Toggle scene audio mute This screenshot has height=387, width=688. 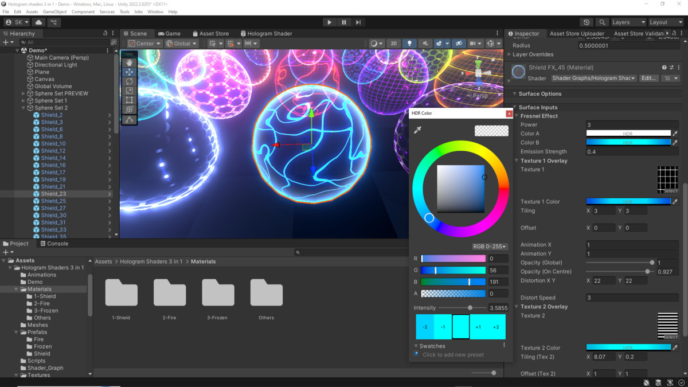click(425, 44)
